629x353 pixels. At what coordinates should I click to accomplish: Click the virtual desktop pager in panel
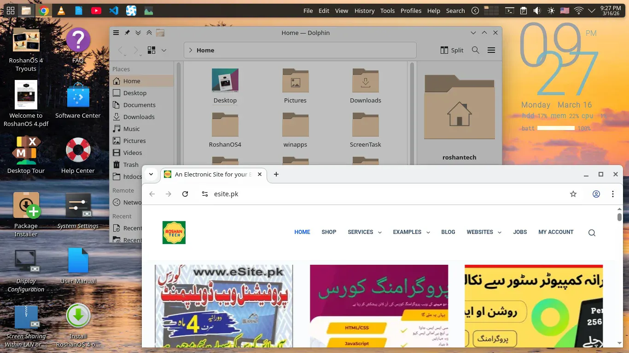tap(491, 11)
